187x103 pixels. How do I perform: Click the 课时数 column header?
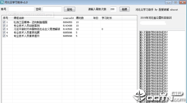(x=83, y=18)
